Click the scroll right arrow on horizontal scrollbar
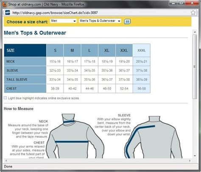 click(x=190, y=161)
